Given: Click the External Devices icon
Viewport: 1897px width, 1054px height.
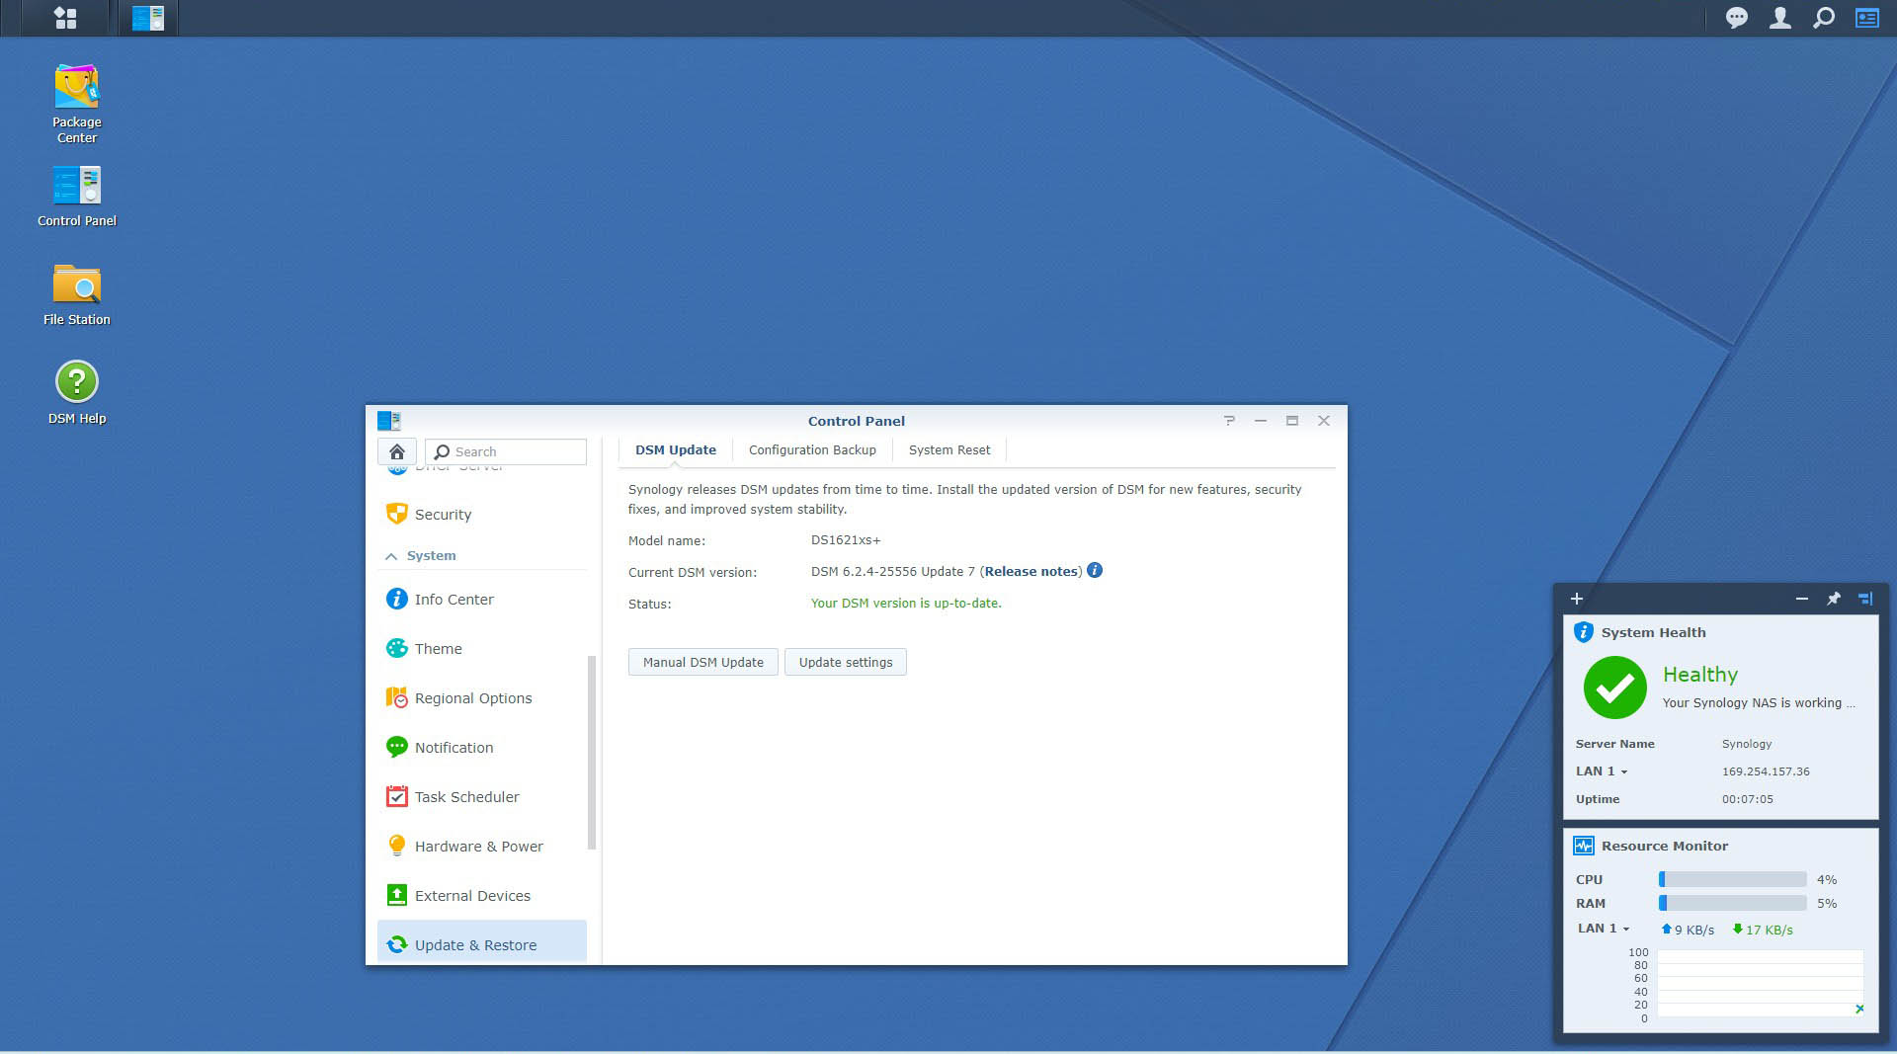Looking at the screenshot, I should tap(396, 895).
